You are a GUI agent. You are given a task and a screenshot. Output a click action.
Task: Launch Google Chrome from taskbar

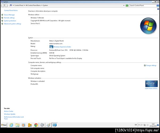coord(36,125)
